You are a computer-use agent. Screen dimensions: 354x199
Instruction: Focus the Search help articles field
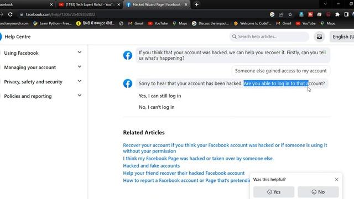269,36
